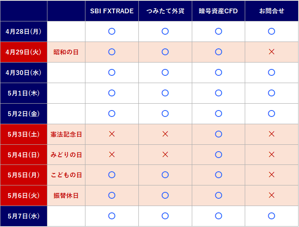This screenshot has height=227, width=299.
Task: Click the circle for つみたて外貨 on 5月5日
Action: [165, 175]
